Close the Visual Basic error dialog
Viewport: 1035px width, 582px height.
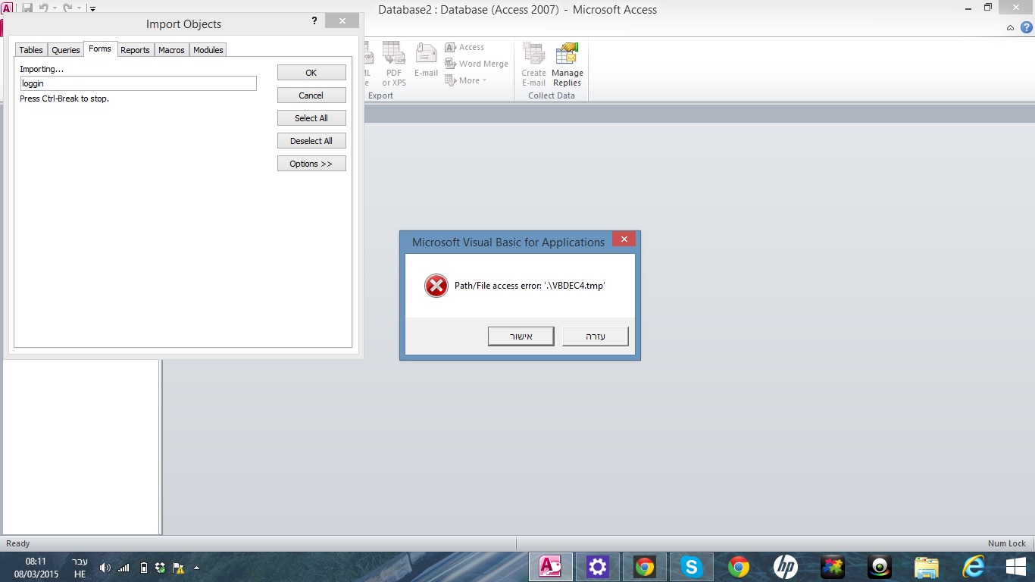[624, 239]
